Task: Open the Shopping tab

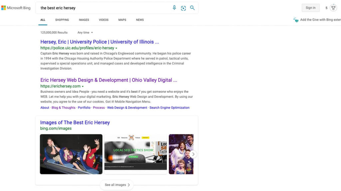Action: pos(62,20)
